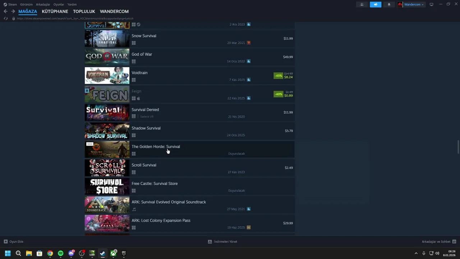The height and width of the screenshot is (259, 460).
Task: Open Google Chrome from the taskbar
Action: click(x=50, y=253)
